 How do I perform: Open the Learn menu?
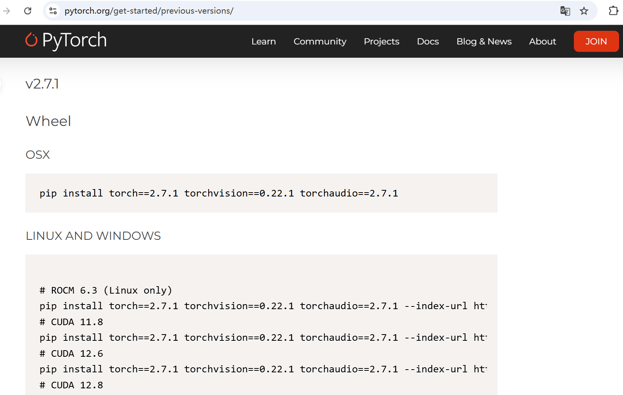click(x=264, y=41)
